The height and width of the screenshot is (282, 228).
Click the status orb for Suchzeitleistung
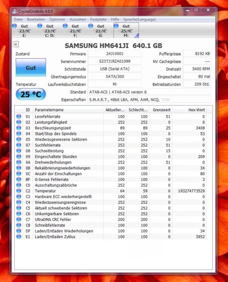tap(19, 151)
